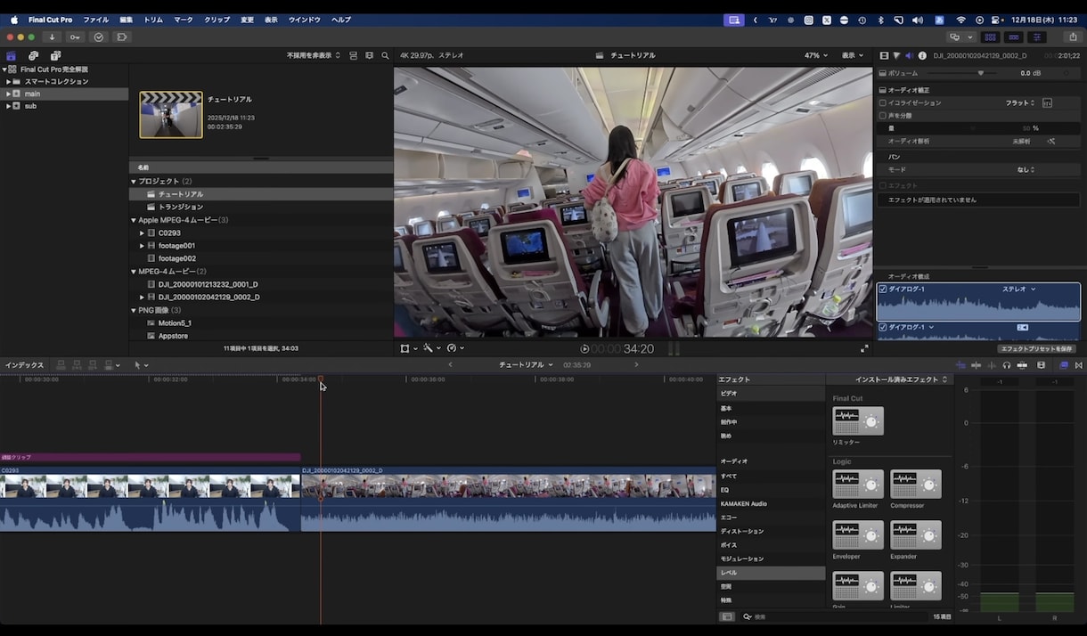This screenshot has height=636, width=1087.
Task: Open the keyword editor key icon
Action: point(75,37)
